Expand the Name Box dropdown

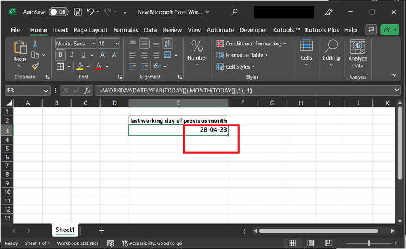coord(47,90)
